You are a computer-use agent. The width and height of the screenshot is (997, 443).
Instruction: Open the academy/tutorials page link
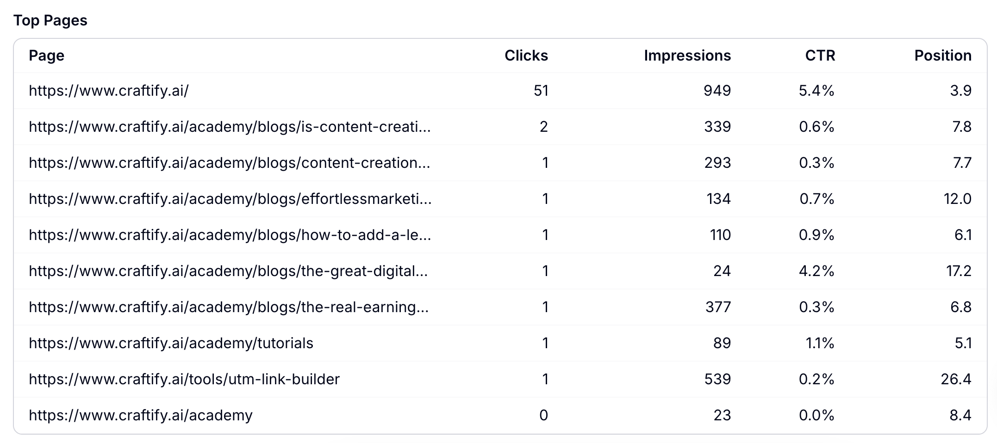click(x=171, y=343)
